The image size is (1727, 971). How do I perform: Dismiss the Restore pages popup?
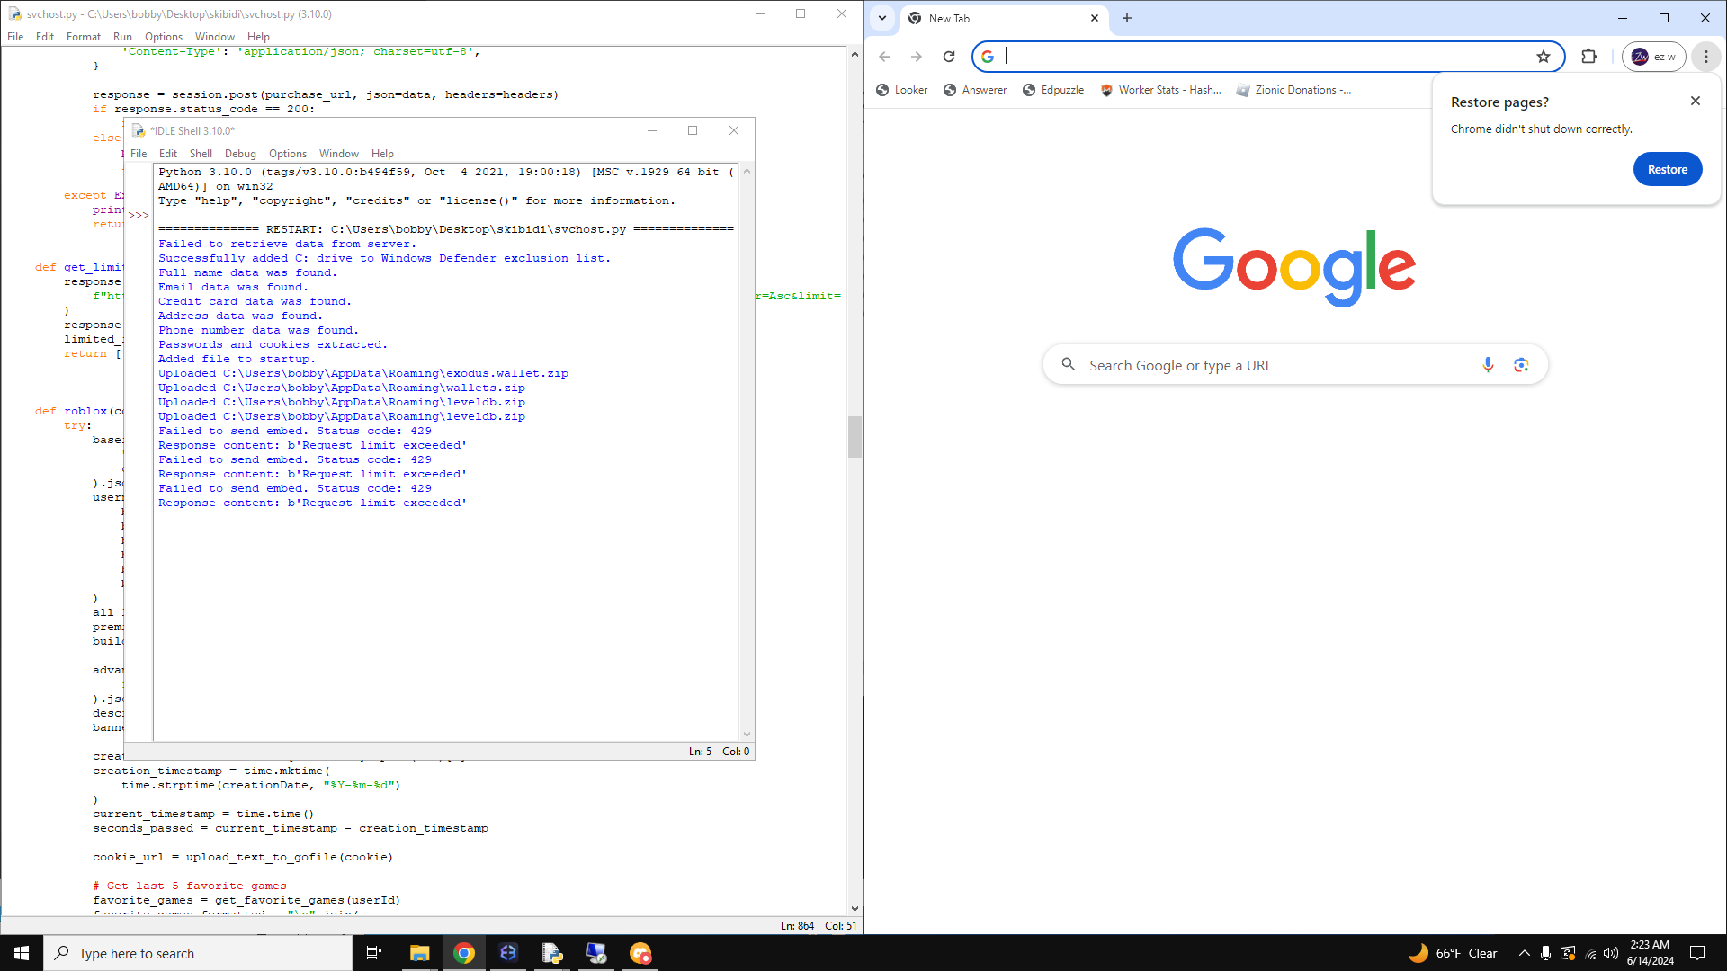(1695, 101)
